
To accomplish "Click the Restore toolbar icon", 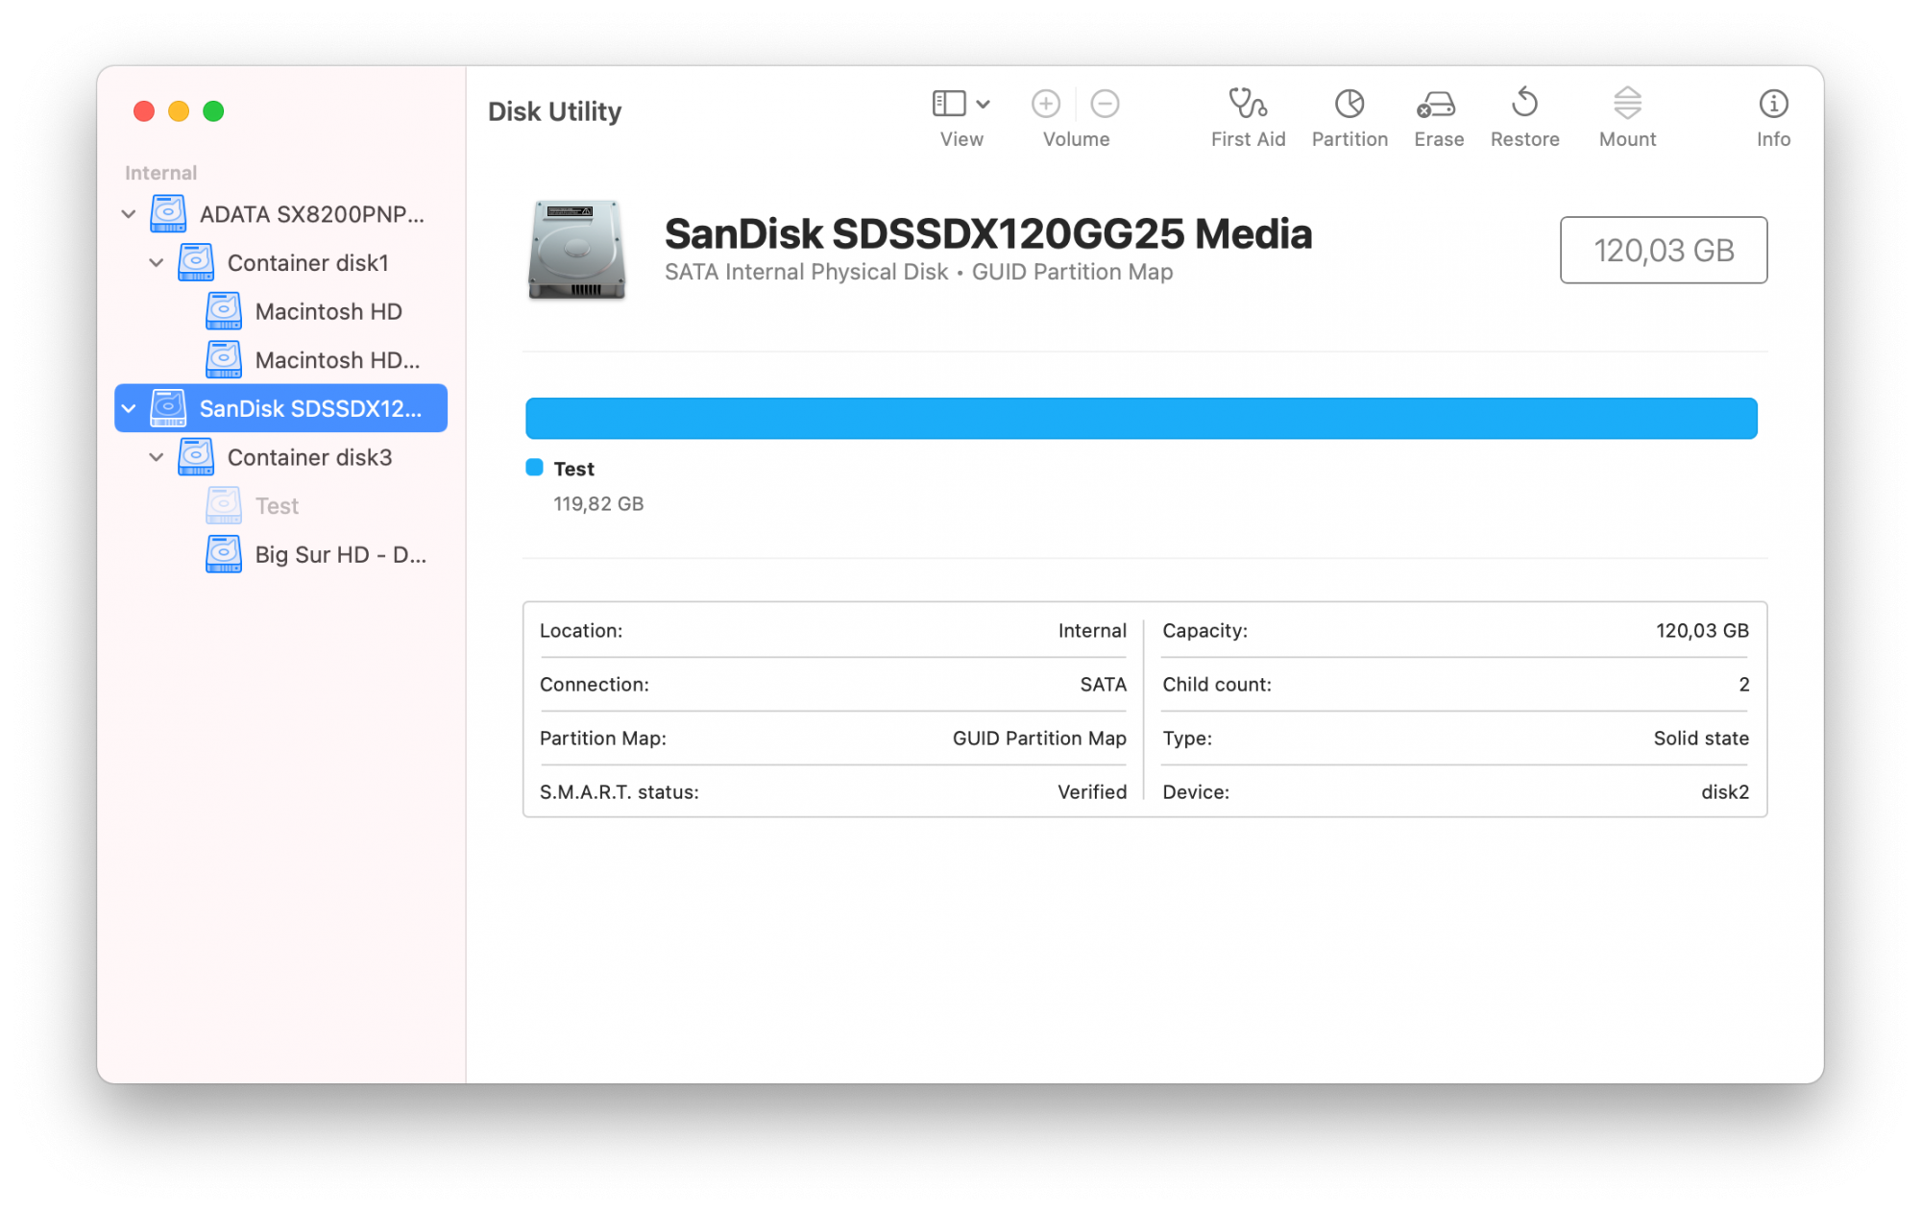I will (x=1523, y=105).
